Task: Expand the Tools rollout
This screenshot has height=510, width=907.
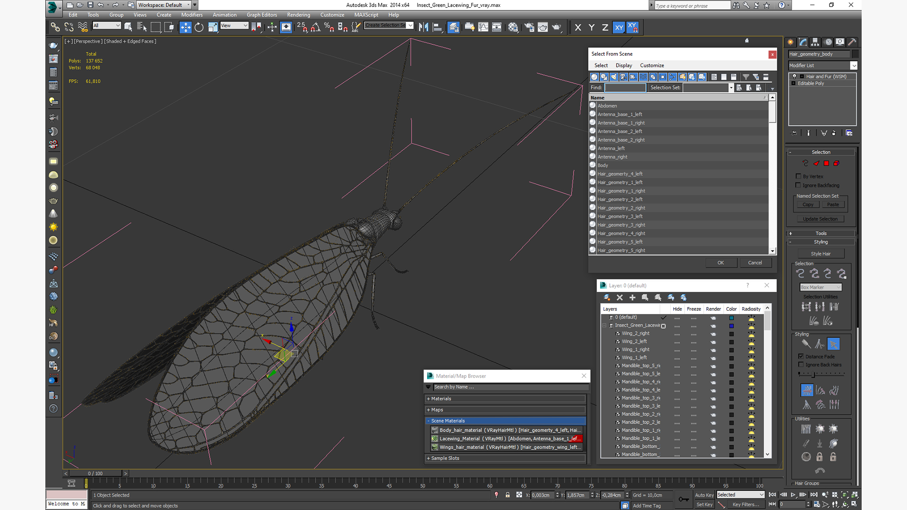Action: click(x=821, y=233)
